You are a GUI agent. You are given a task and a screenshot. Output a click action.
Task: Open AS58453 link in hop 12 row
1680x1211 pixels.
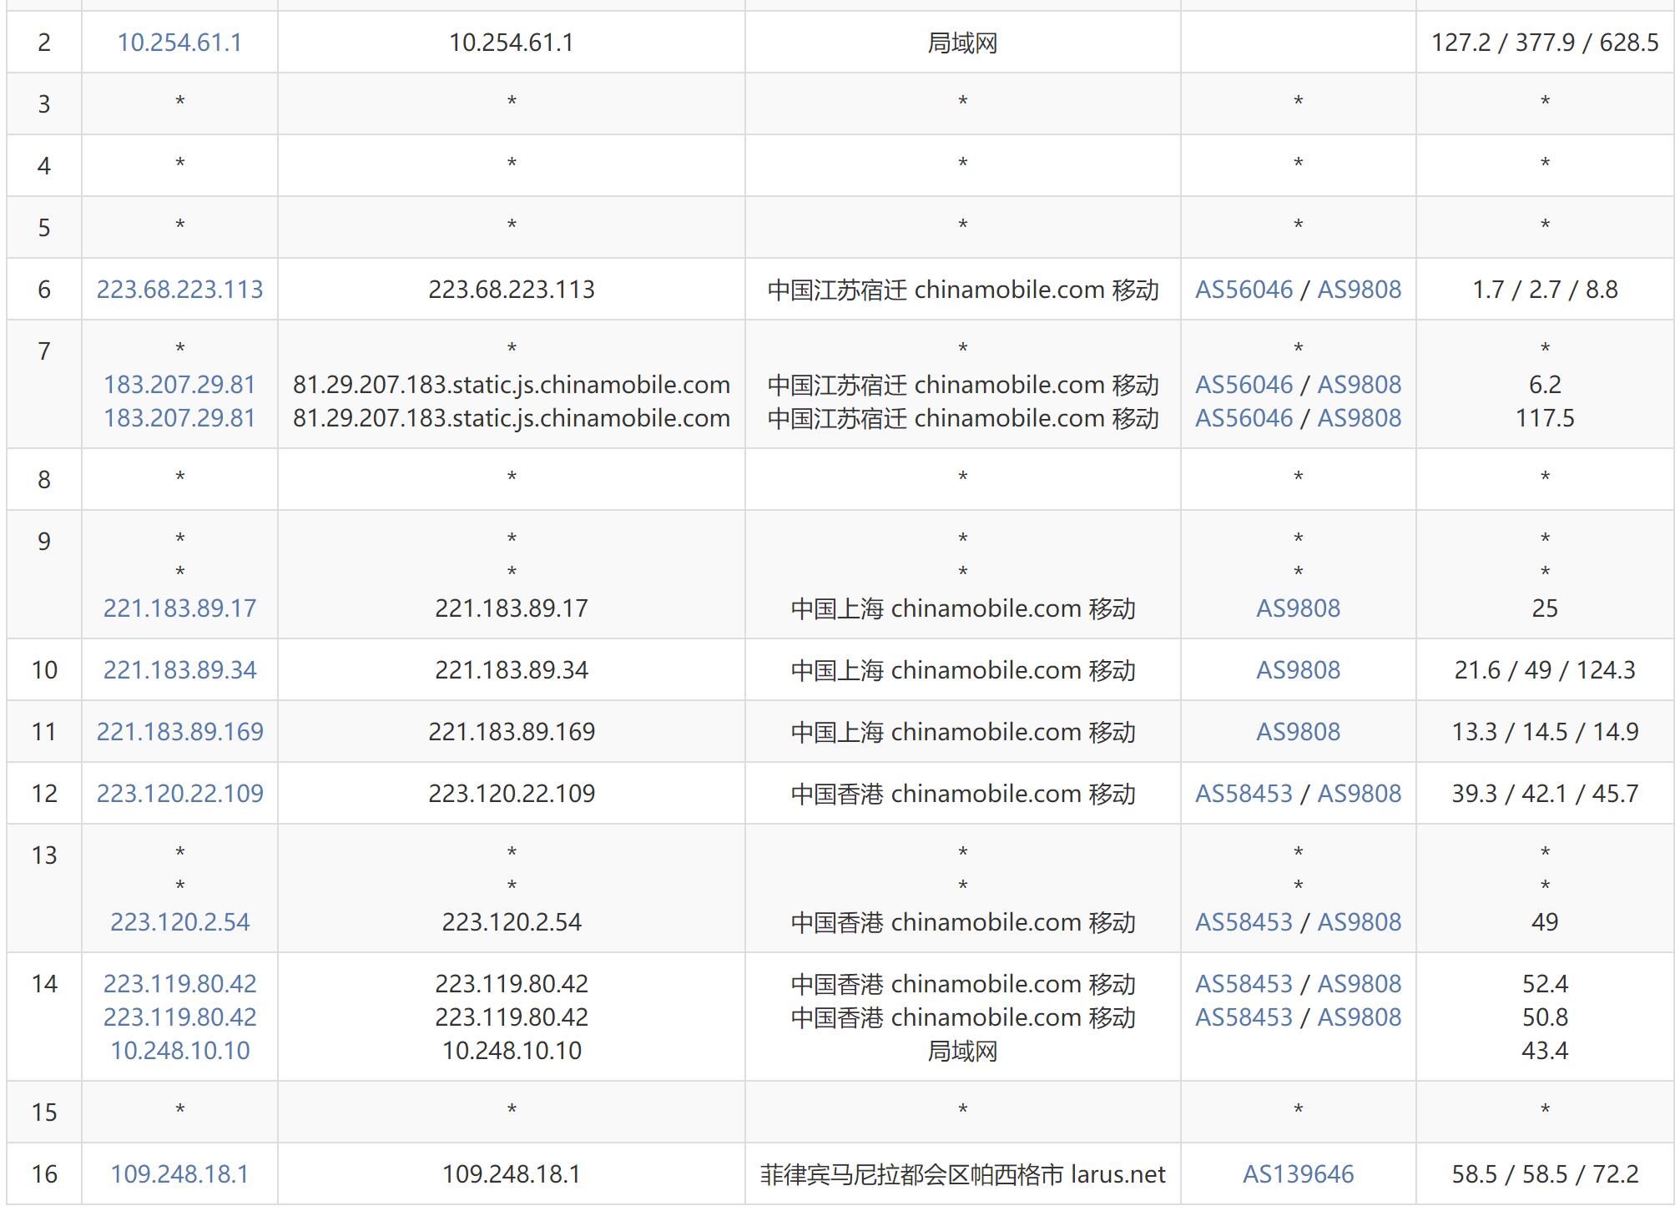point(1244,794)
